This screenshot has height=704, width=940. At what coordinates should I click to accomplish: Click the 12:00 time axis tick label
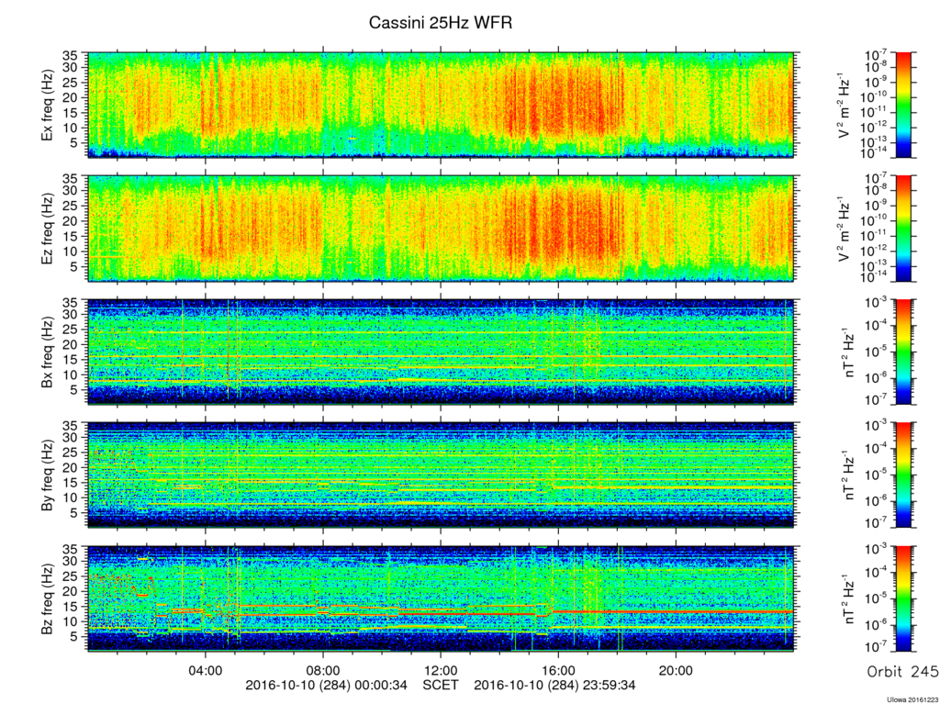[441, 670]
